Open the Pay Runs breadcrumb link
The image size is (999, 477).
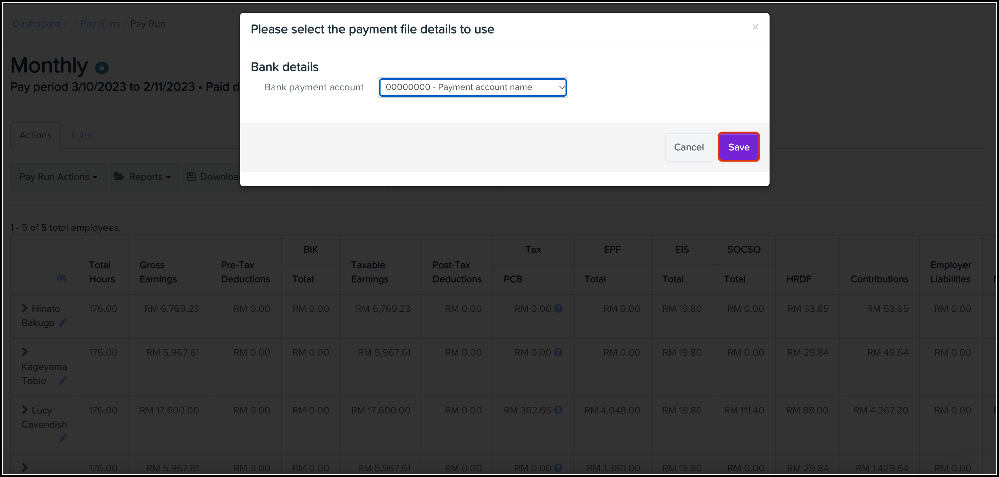tap(100, 24)
